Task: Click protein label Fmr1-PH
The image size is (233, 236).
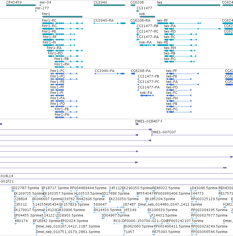Action: point(62,114)
